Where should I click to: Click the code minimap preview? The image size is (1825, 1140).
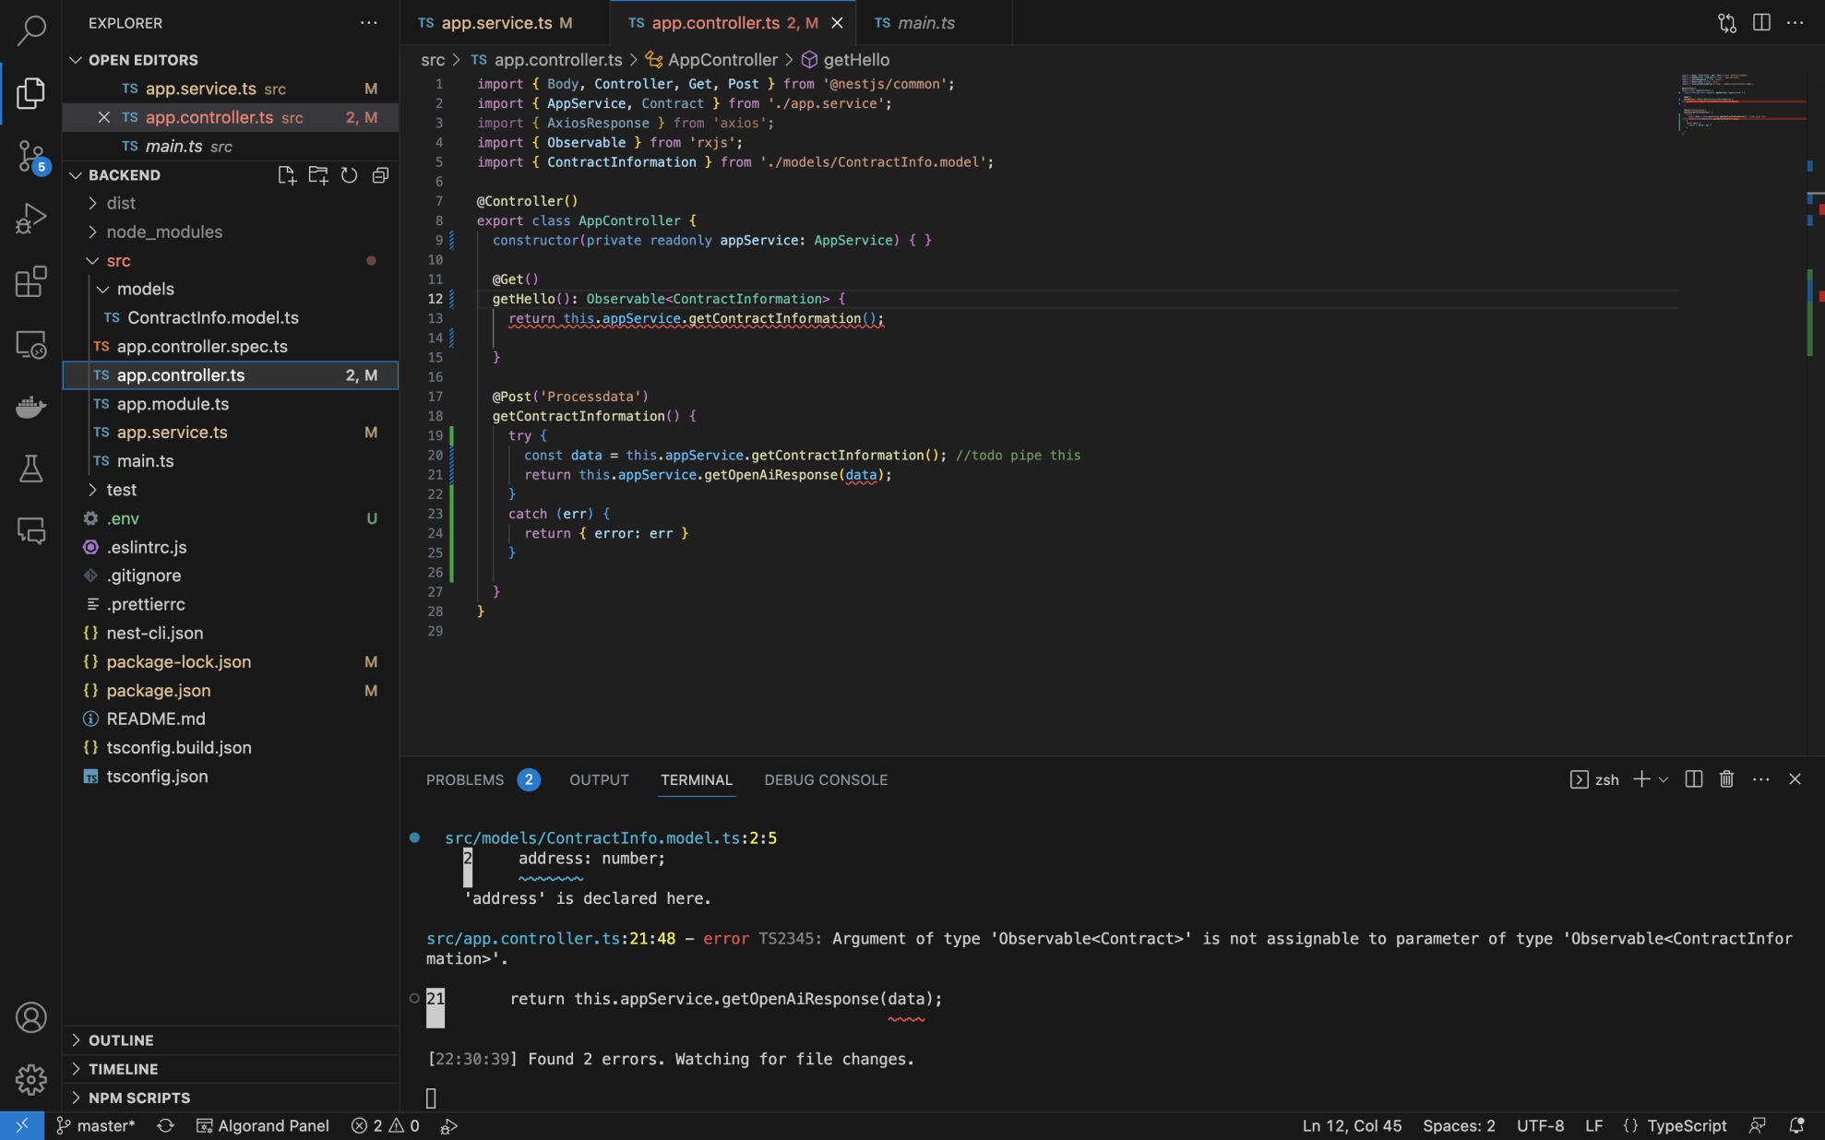[1742, 103]
